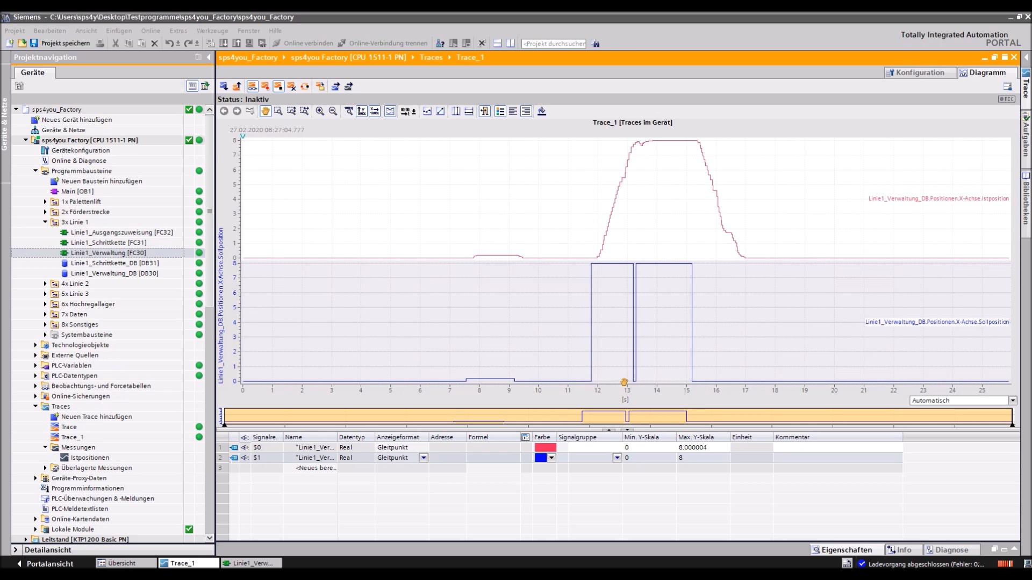The image size is (1032, 580).
Task: Toggle visibility icon for signal $0 row
Action: coord(245,447)
